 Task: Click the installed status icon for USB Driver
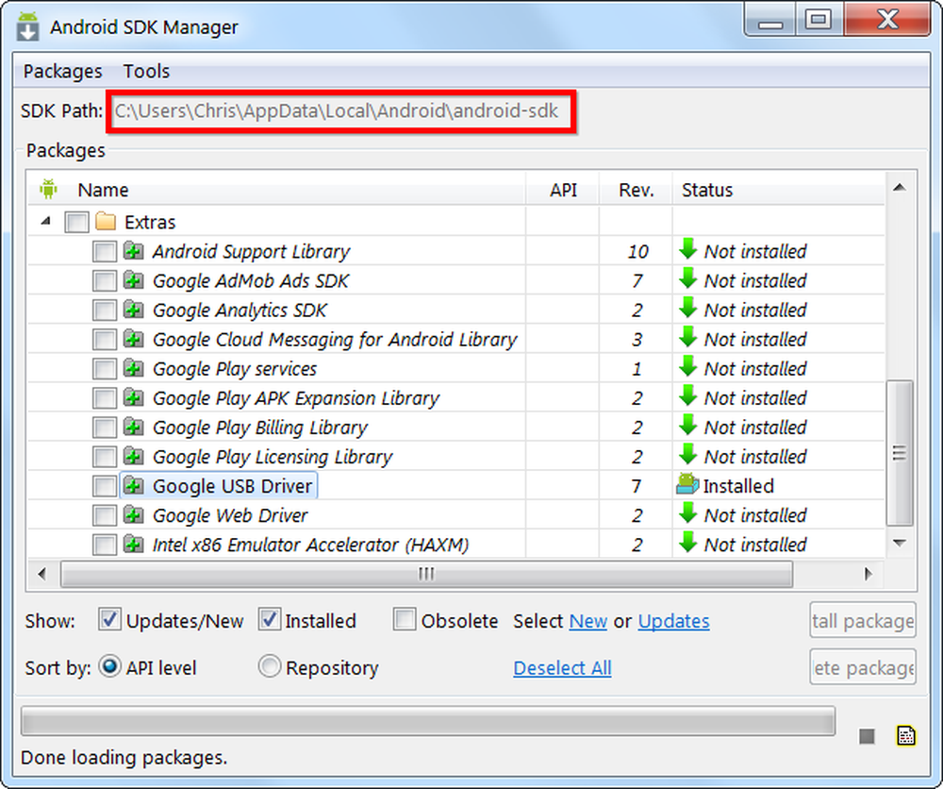pyautogui.click(x=687, y=484)
